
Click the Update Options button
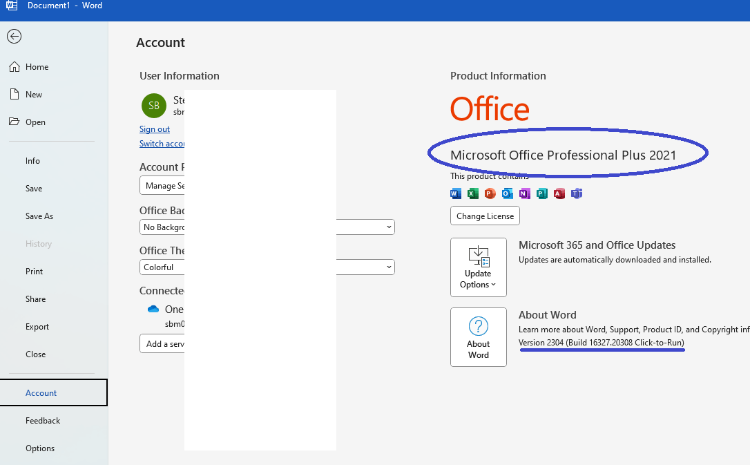(478, 267)
